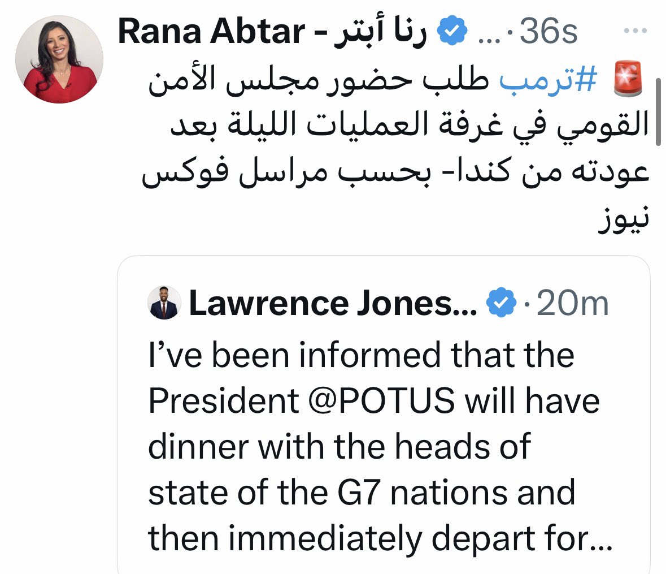The height and width of the screenshot is (574, 666).
Task: Click the name Lawrence Jones in quote
Action: [333, 304]
